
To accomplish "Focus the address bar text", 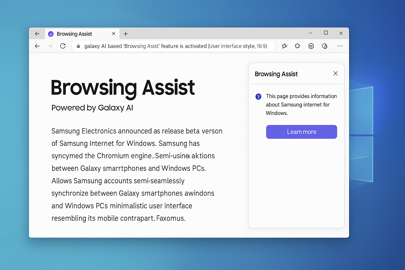I will (x=176, y=46).
